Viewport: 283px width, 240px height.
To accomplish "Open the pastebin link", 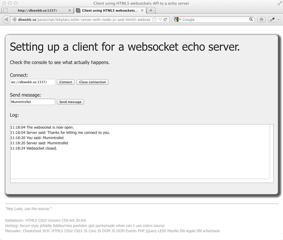I will pyautogui.click(x=80, y=225).
